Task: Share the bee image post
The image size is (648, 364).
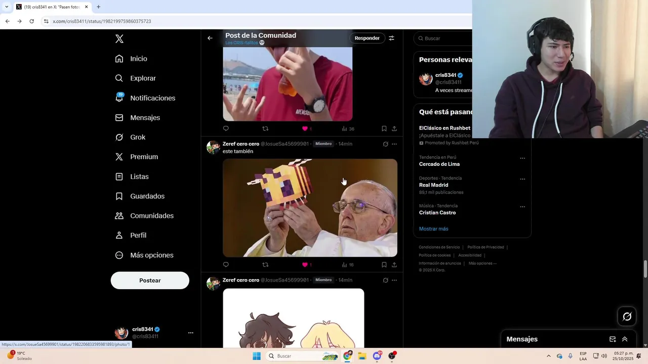Action: click(394, 264)
